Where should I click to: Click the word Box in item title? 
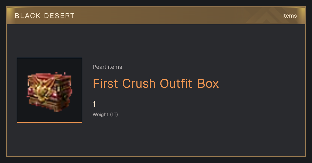208,84
